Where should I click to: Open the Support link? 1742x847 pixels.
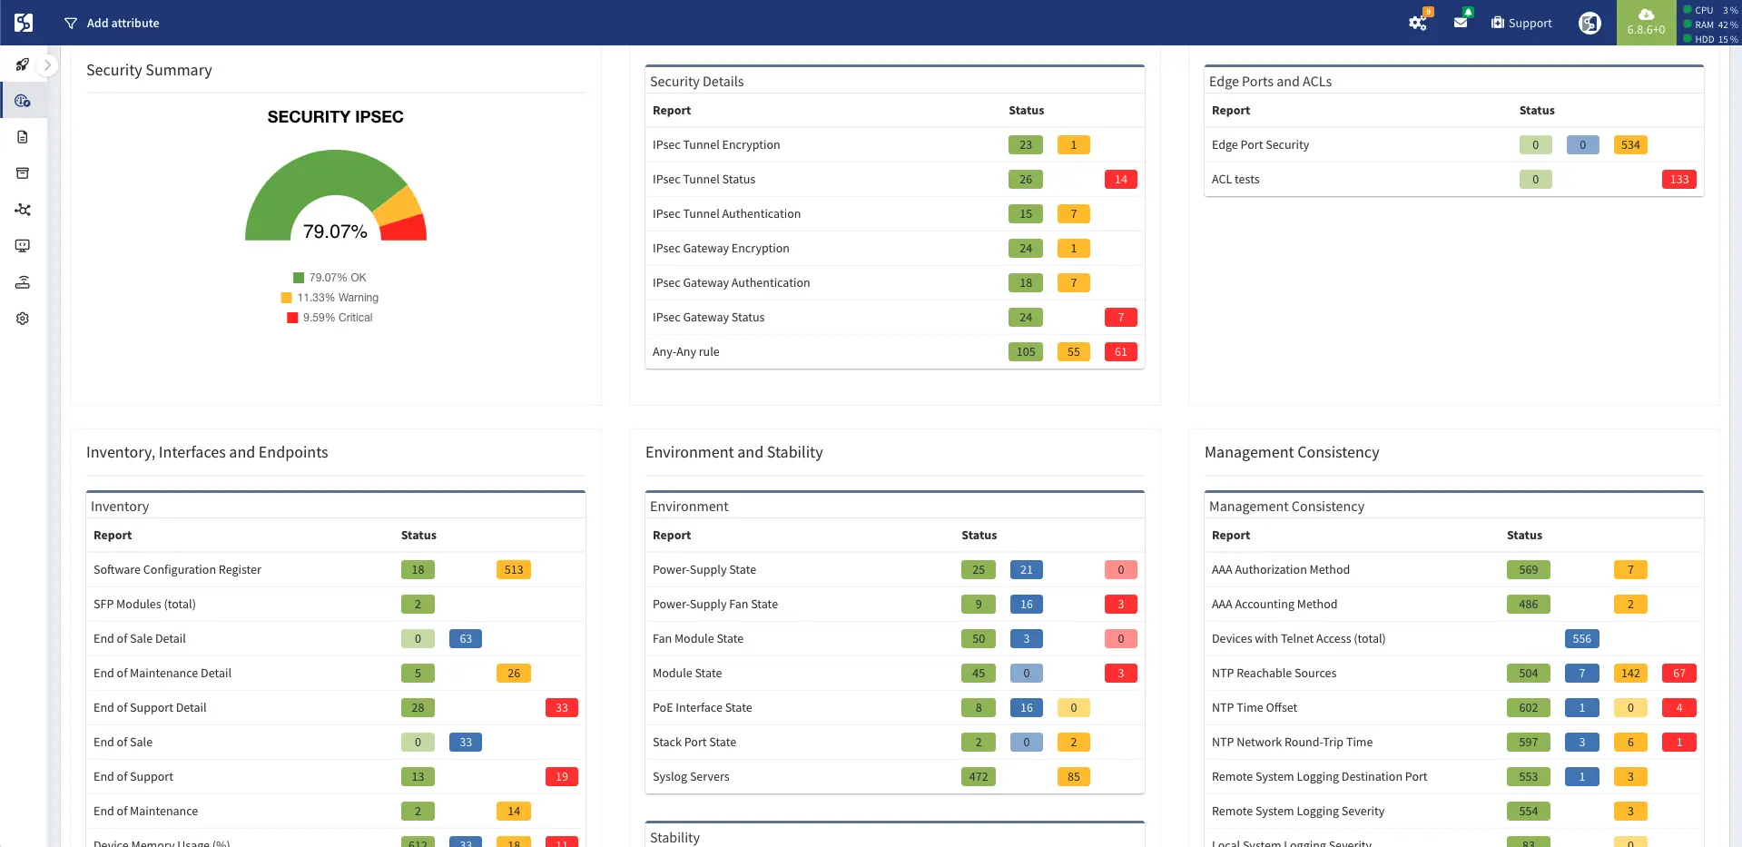[1521, 23]
